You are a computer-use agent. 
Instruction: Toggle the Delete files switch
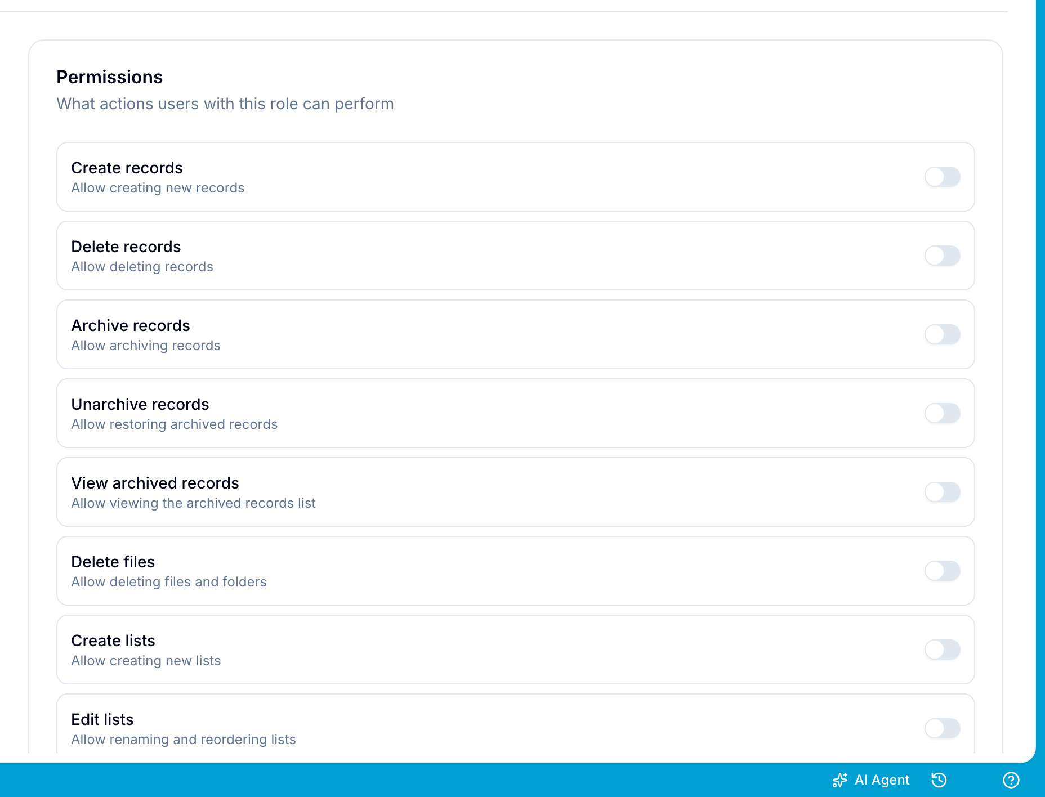coord(942,571)
